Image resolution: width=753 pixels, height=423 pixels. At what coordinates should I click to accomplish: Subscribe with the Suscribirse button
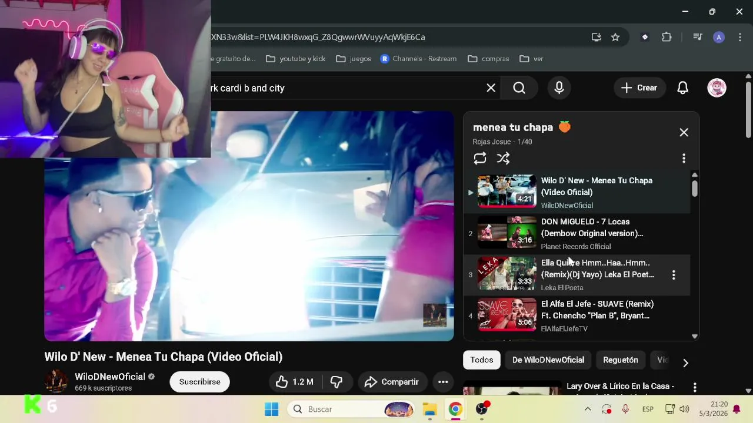199,382
